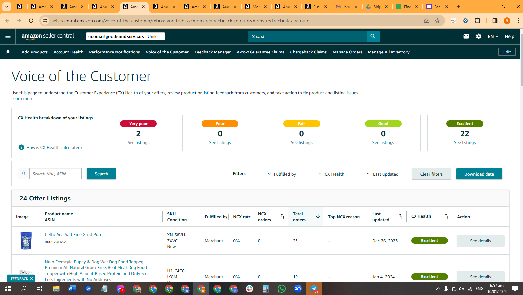Click the Search button beside title field
The width and height of the screenshot is (523, 295).
click(x=101, y=174)
